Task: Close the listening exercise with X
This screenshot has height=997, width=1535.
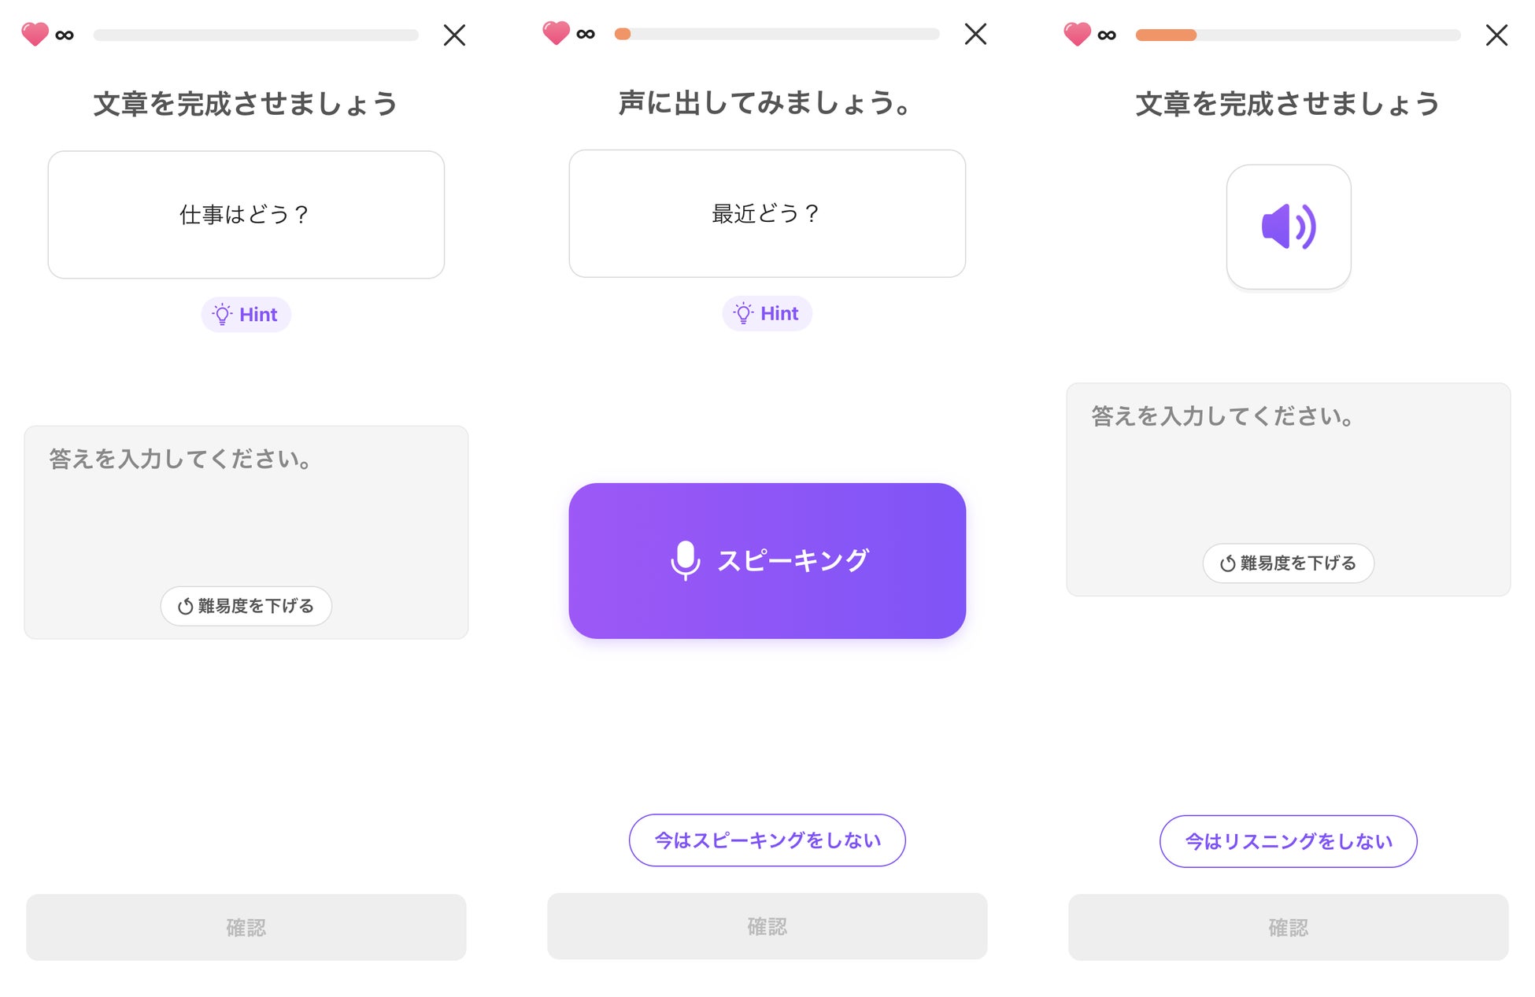Action: pyautogui.click(x=1496, y=35)
